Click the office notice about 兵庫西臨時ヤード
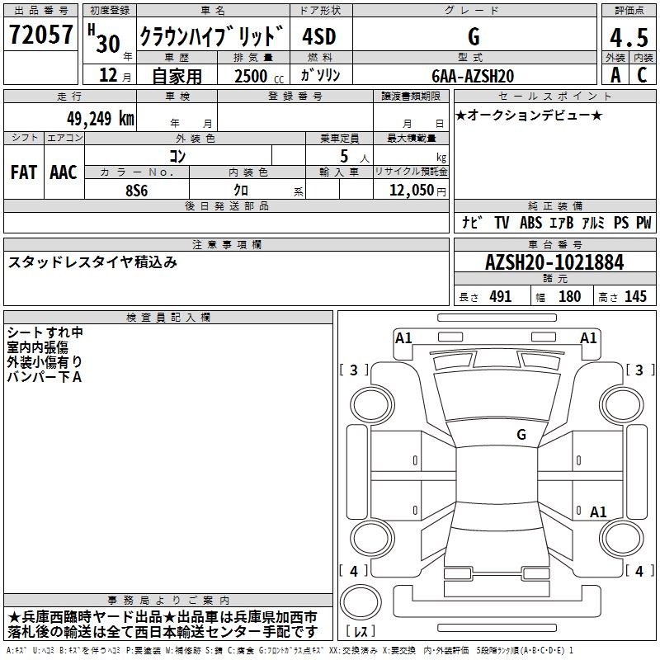Viewport: 660px width, 660px height. (162, 617)
